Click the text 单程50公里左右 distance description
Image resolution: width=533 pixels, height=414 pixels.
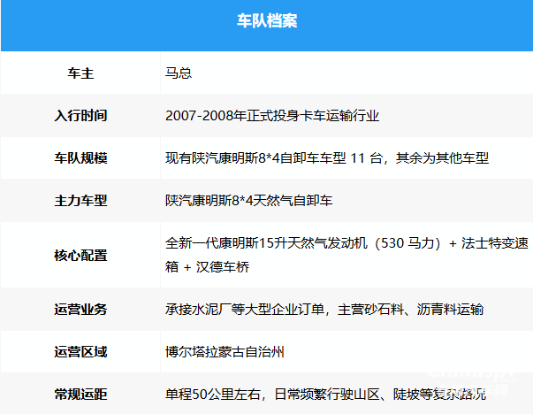point(325,395)
